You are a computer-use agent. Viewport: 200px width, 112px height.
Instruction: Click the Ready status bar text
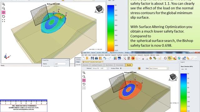(x=2, y=65)
